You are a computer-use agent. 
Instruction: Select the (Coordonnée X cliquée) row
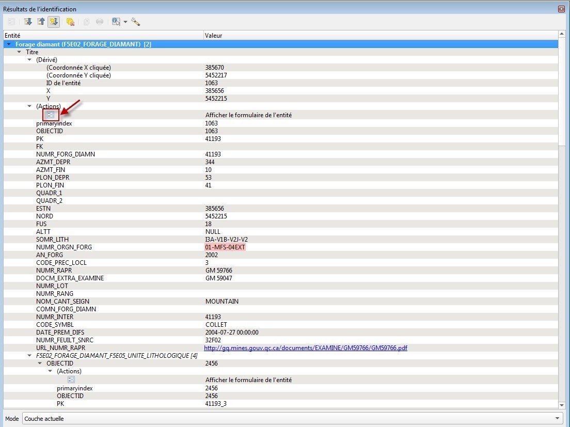281,68
